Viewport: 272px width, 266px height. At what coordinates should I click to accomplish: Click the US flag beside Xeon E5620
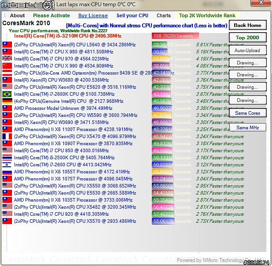point(7,87)
